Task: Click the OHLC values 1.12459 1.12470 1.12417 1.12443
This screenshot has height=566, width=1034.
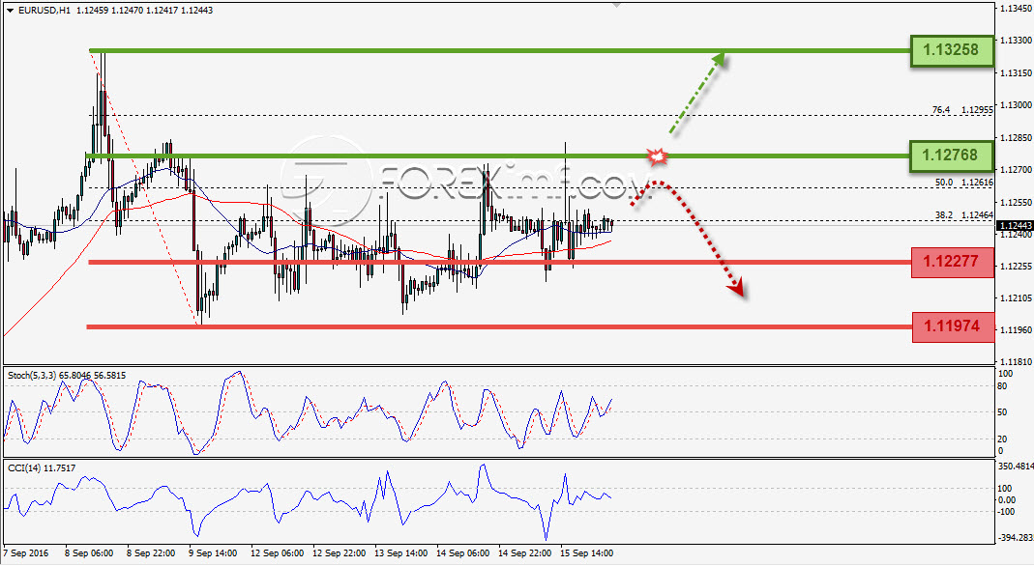Action: [145, 11]
